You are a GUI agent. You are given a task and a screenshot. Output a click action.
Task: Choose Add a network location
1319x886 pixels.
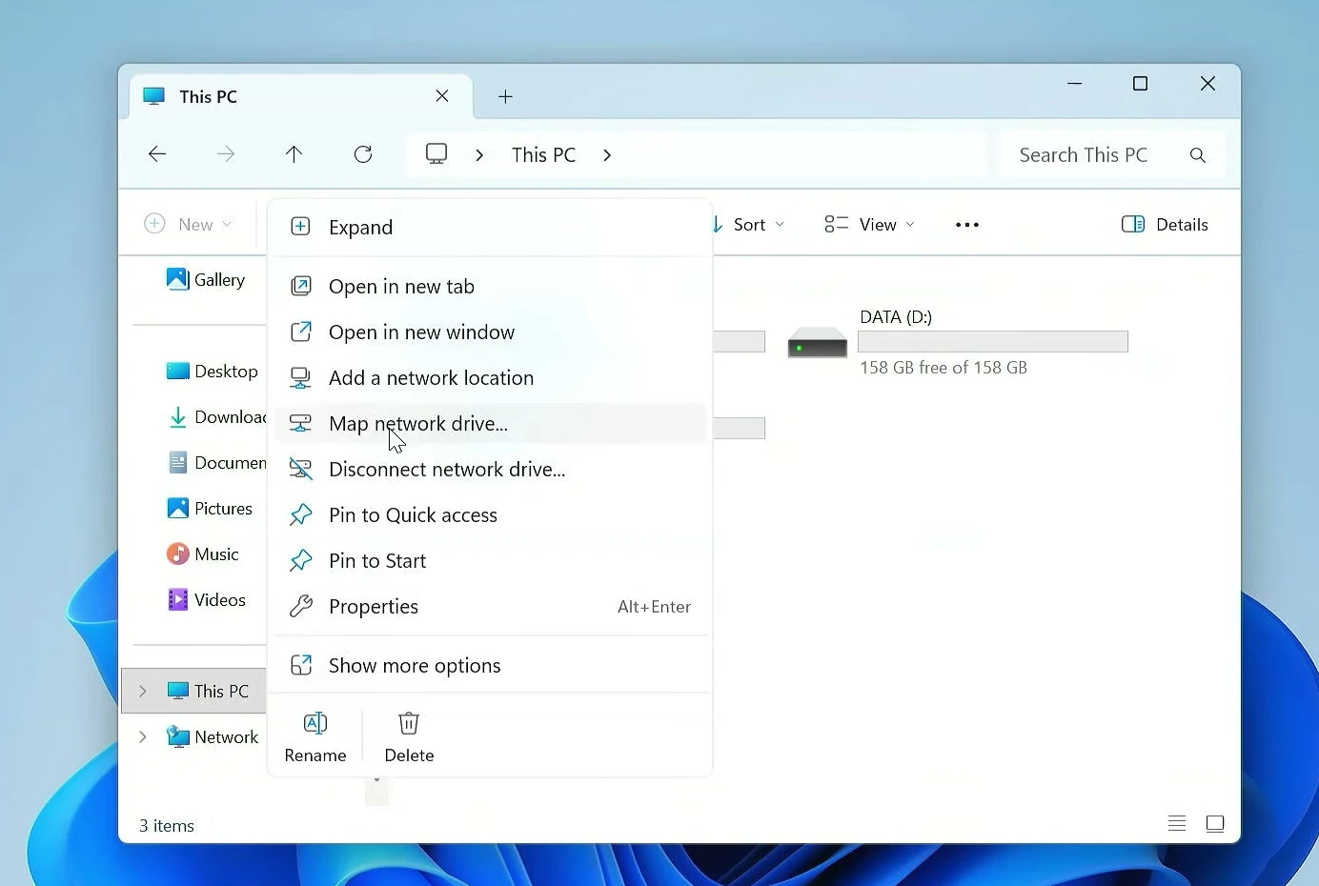(491, 378)
